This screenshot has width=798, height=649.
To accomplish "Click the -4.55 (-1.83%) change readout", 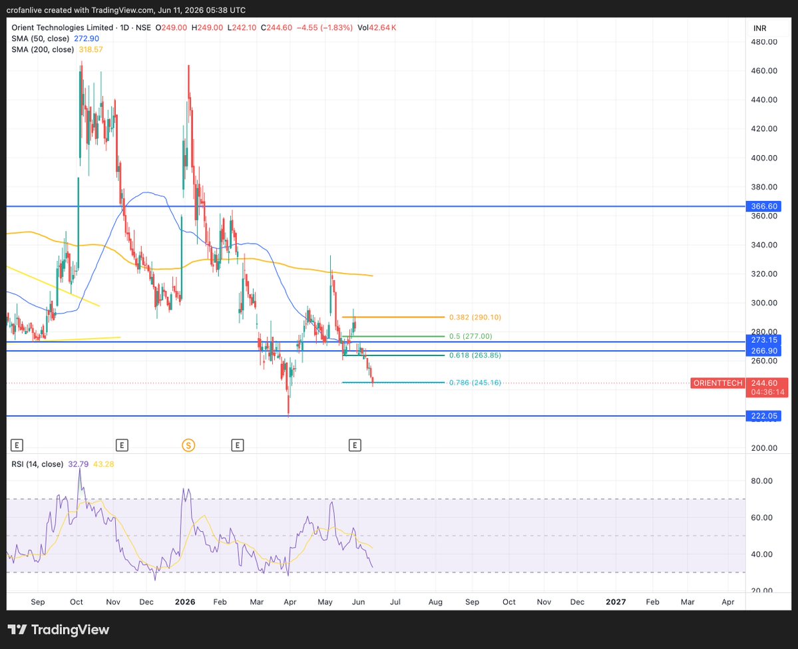I will (325, 27).
